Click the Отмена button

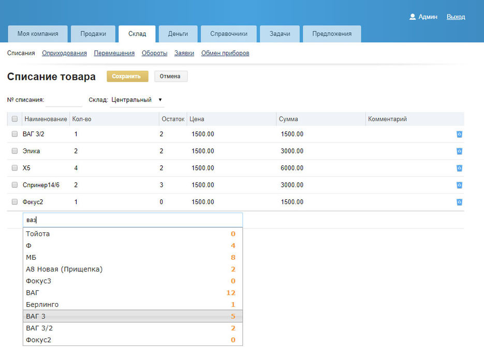click(x=170, y=76)
